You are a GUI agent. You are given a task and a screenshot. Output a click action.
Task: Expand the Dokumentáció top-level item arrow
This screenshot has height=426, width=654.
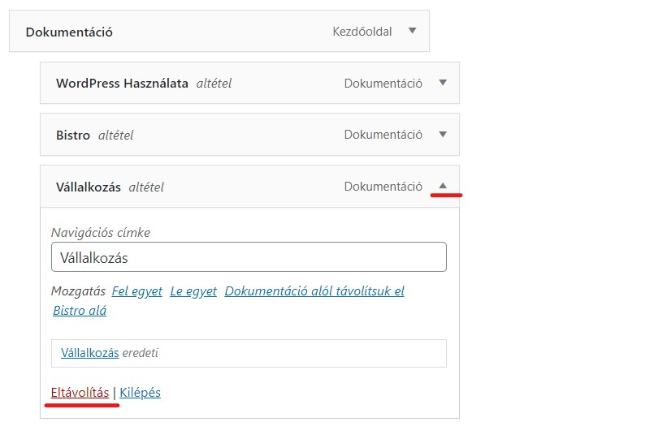[412, 31]
